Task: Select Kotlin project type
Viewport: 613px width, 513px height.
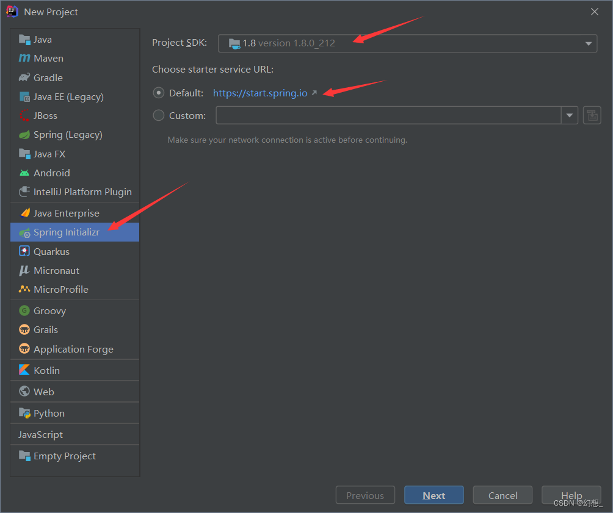Action: [74, 370]
